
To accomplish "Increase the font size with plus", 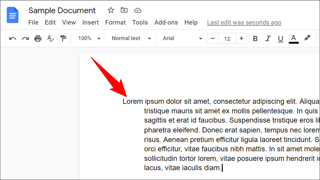I will point(241,39).
